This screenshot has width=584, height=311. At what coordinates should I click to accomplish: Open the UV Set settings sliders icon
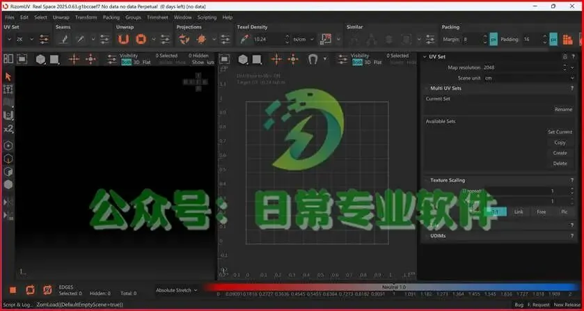pos(44,39)
